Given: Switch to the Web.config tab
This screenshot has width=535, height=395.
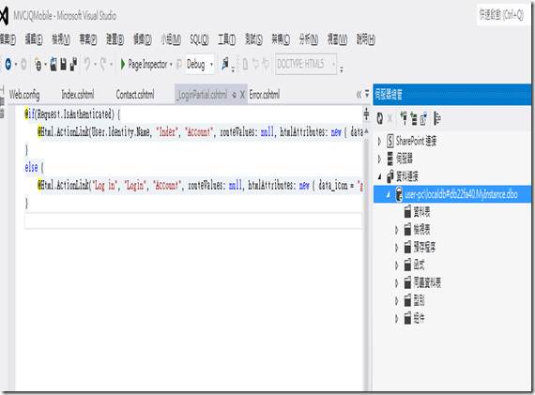Looking at the screenshot, I should [x=24, y=94].
